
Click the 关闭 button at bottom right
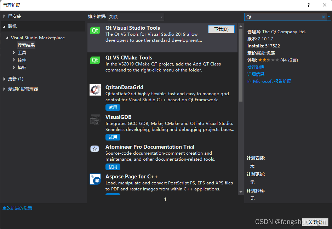(x=315, y=222)
